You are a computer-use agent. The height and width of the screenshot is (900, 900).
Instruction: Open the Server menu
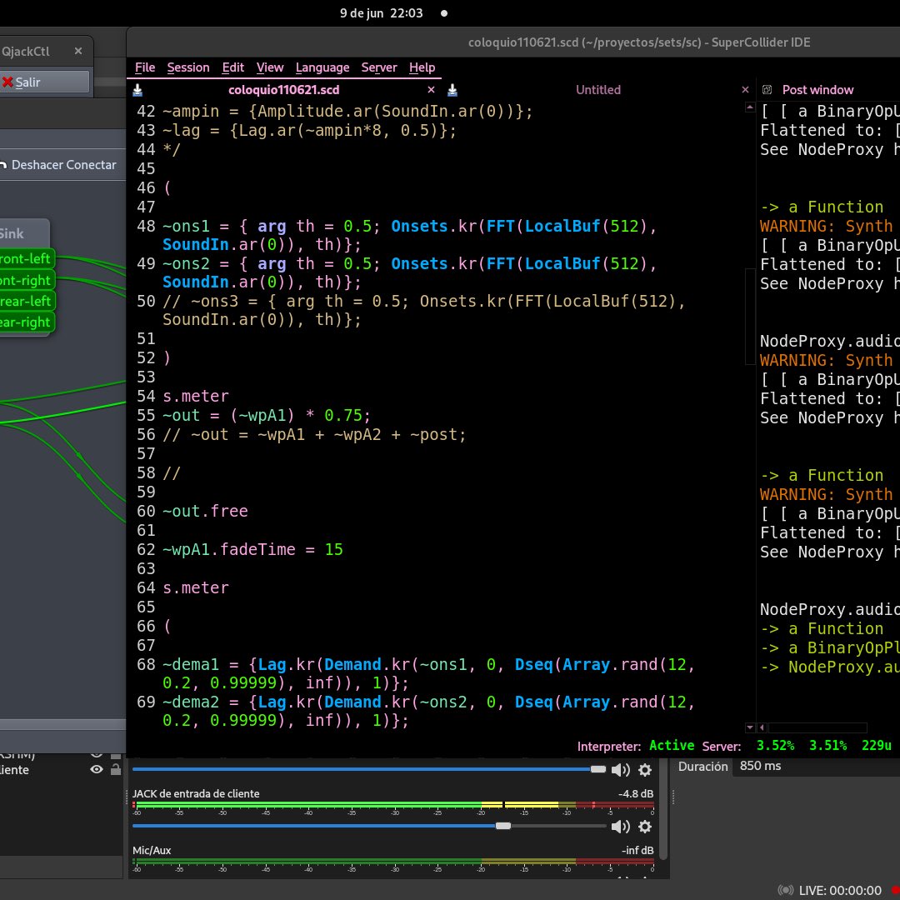(x=379, y=67)
